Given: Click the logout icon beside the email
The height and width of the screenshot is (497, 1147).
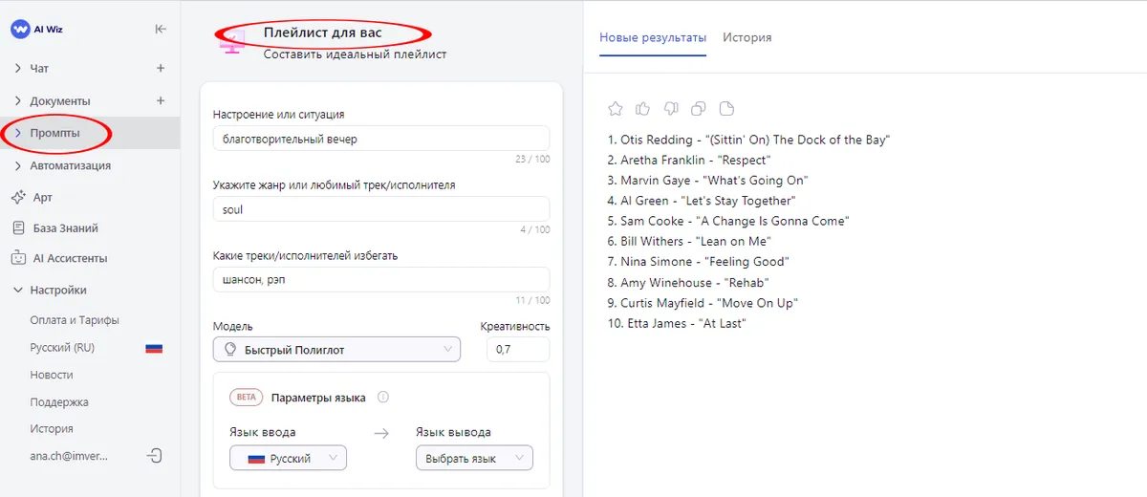Looking at the screenshot, I should click(x=154, y=456).
